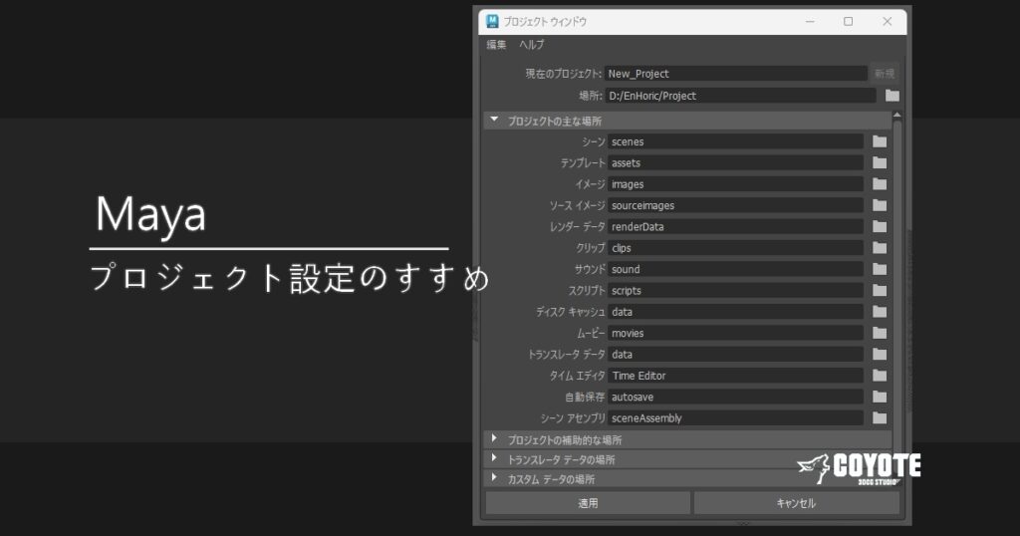Click the ディスク キャッシュ data field
The width and height of the screenshot is (1020, 536).
point(736,312)
